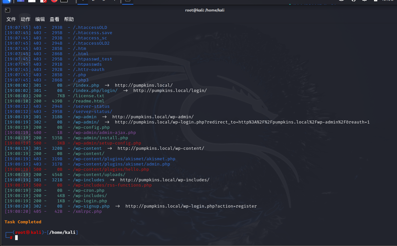Screen dimensions: 397x246
Task: Click the 439B size of readme.html
Action: 57,101
